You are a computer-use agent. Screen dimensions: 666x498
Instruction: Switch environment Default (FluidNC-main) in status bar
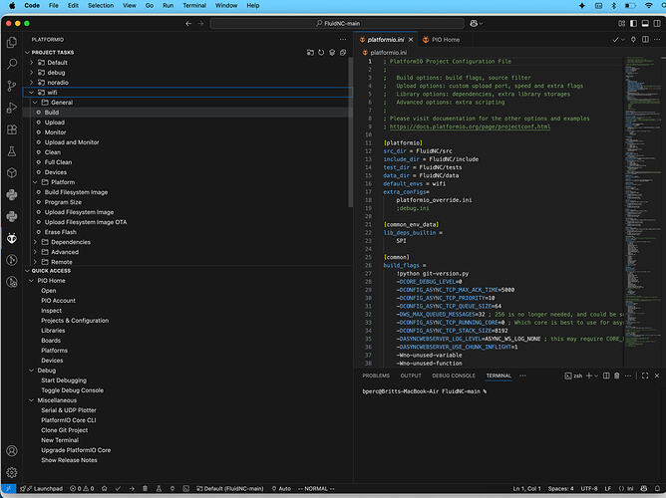point(229,489)
